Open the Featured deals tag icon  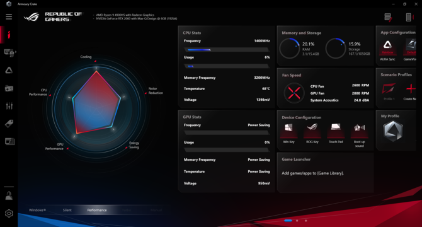click(x=9, y=124)
